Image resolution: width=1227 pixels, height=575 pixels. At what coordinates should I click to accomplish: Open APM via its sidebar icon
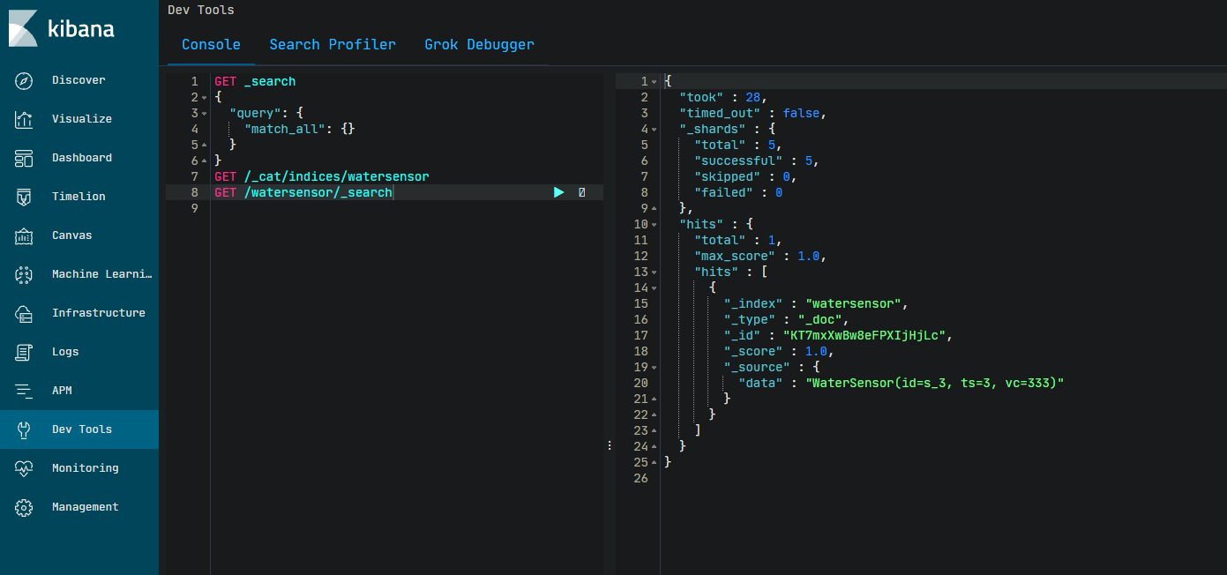tap(24, 391)
